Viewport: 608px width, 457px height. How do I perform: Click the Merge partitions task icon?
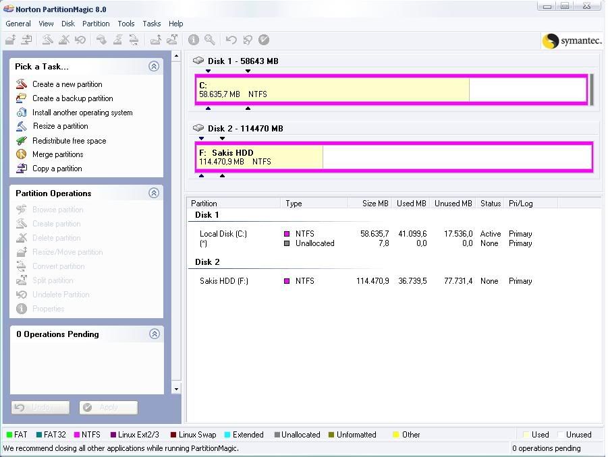click(21, 154)
